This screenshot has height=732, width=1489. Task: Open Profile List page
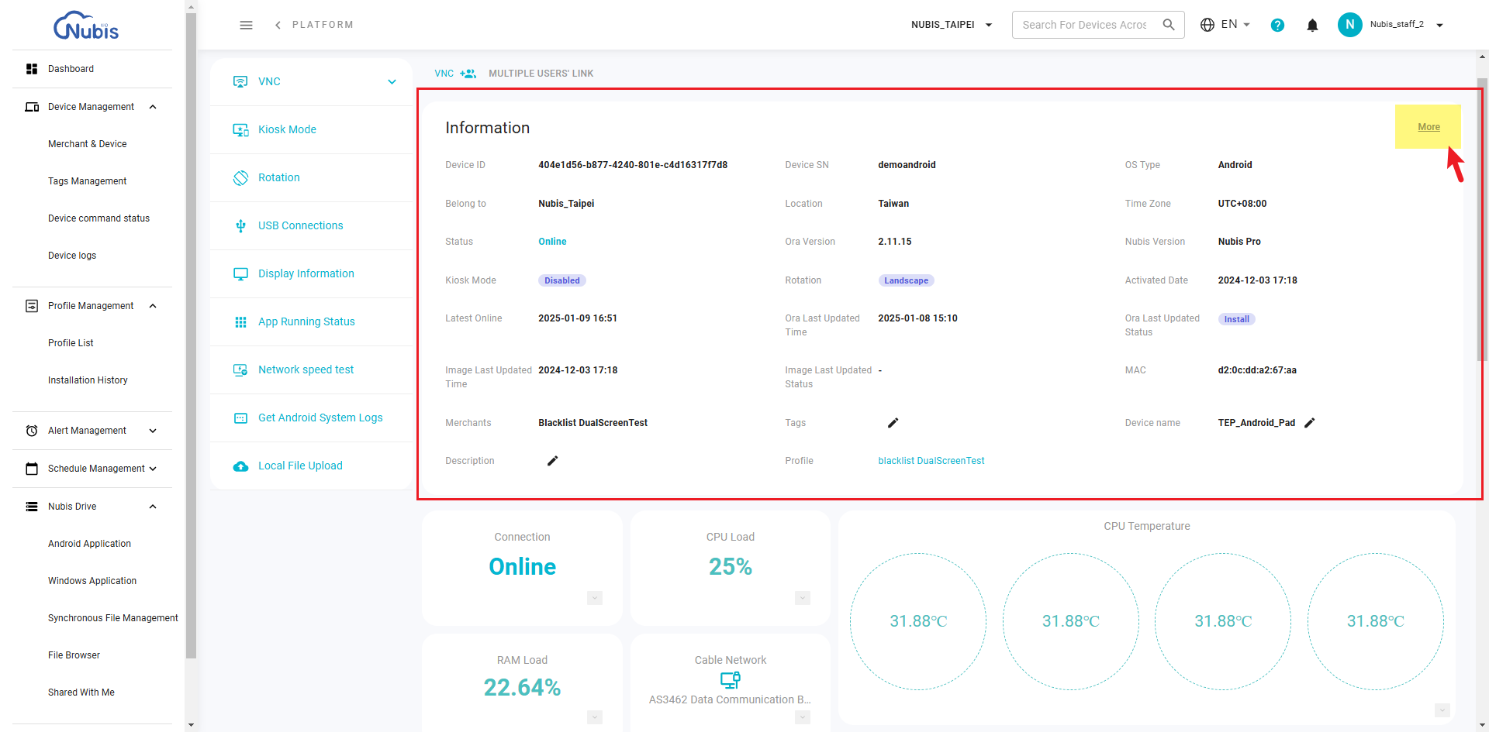tap(71, 343)
